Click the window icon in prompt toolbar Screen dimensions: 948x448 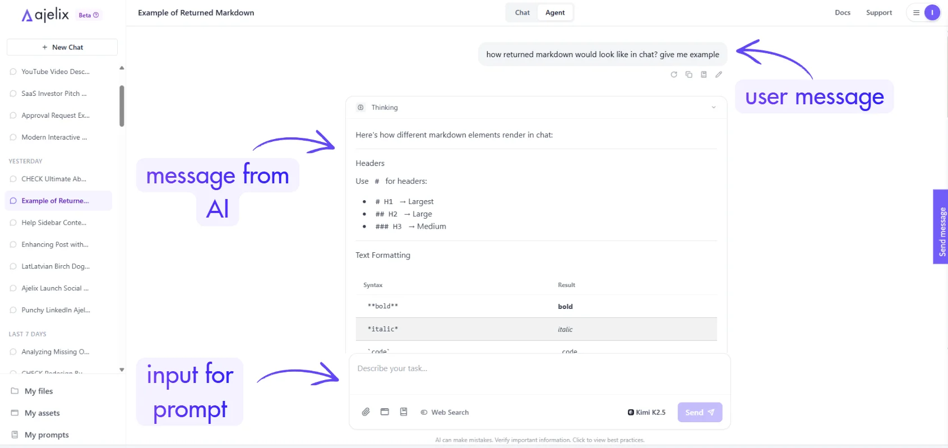(385, 412)
